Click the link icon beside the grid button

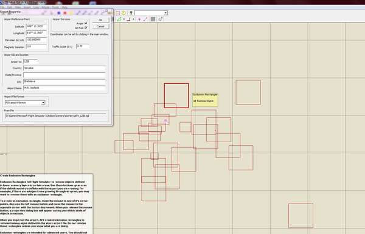coord(161,19)
